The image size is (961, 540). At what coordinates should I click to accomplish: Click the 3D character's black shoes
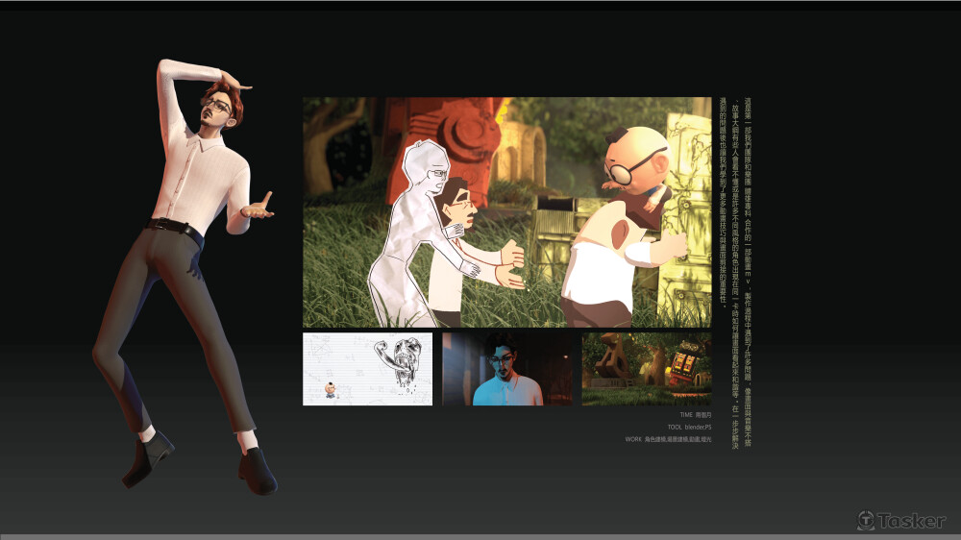click(150, 457)
